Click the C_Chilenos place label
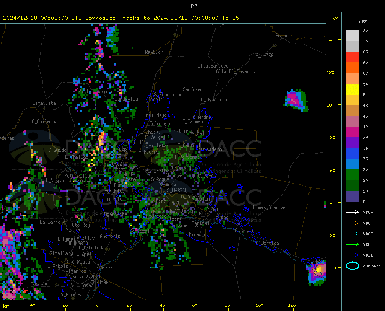 point(44,121)
